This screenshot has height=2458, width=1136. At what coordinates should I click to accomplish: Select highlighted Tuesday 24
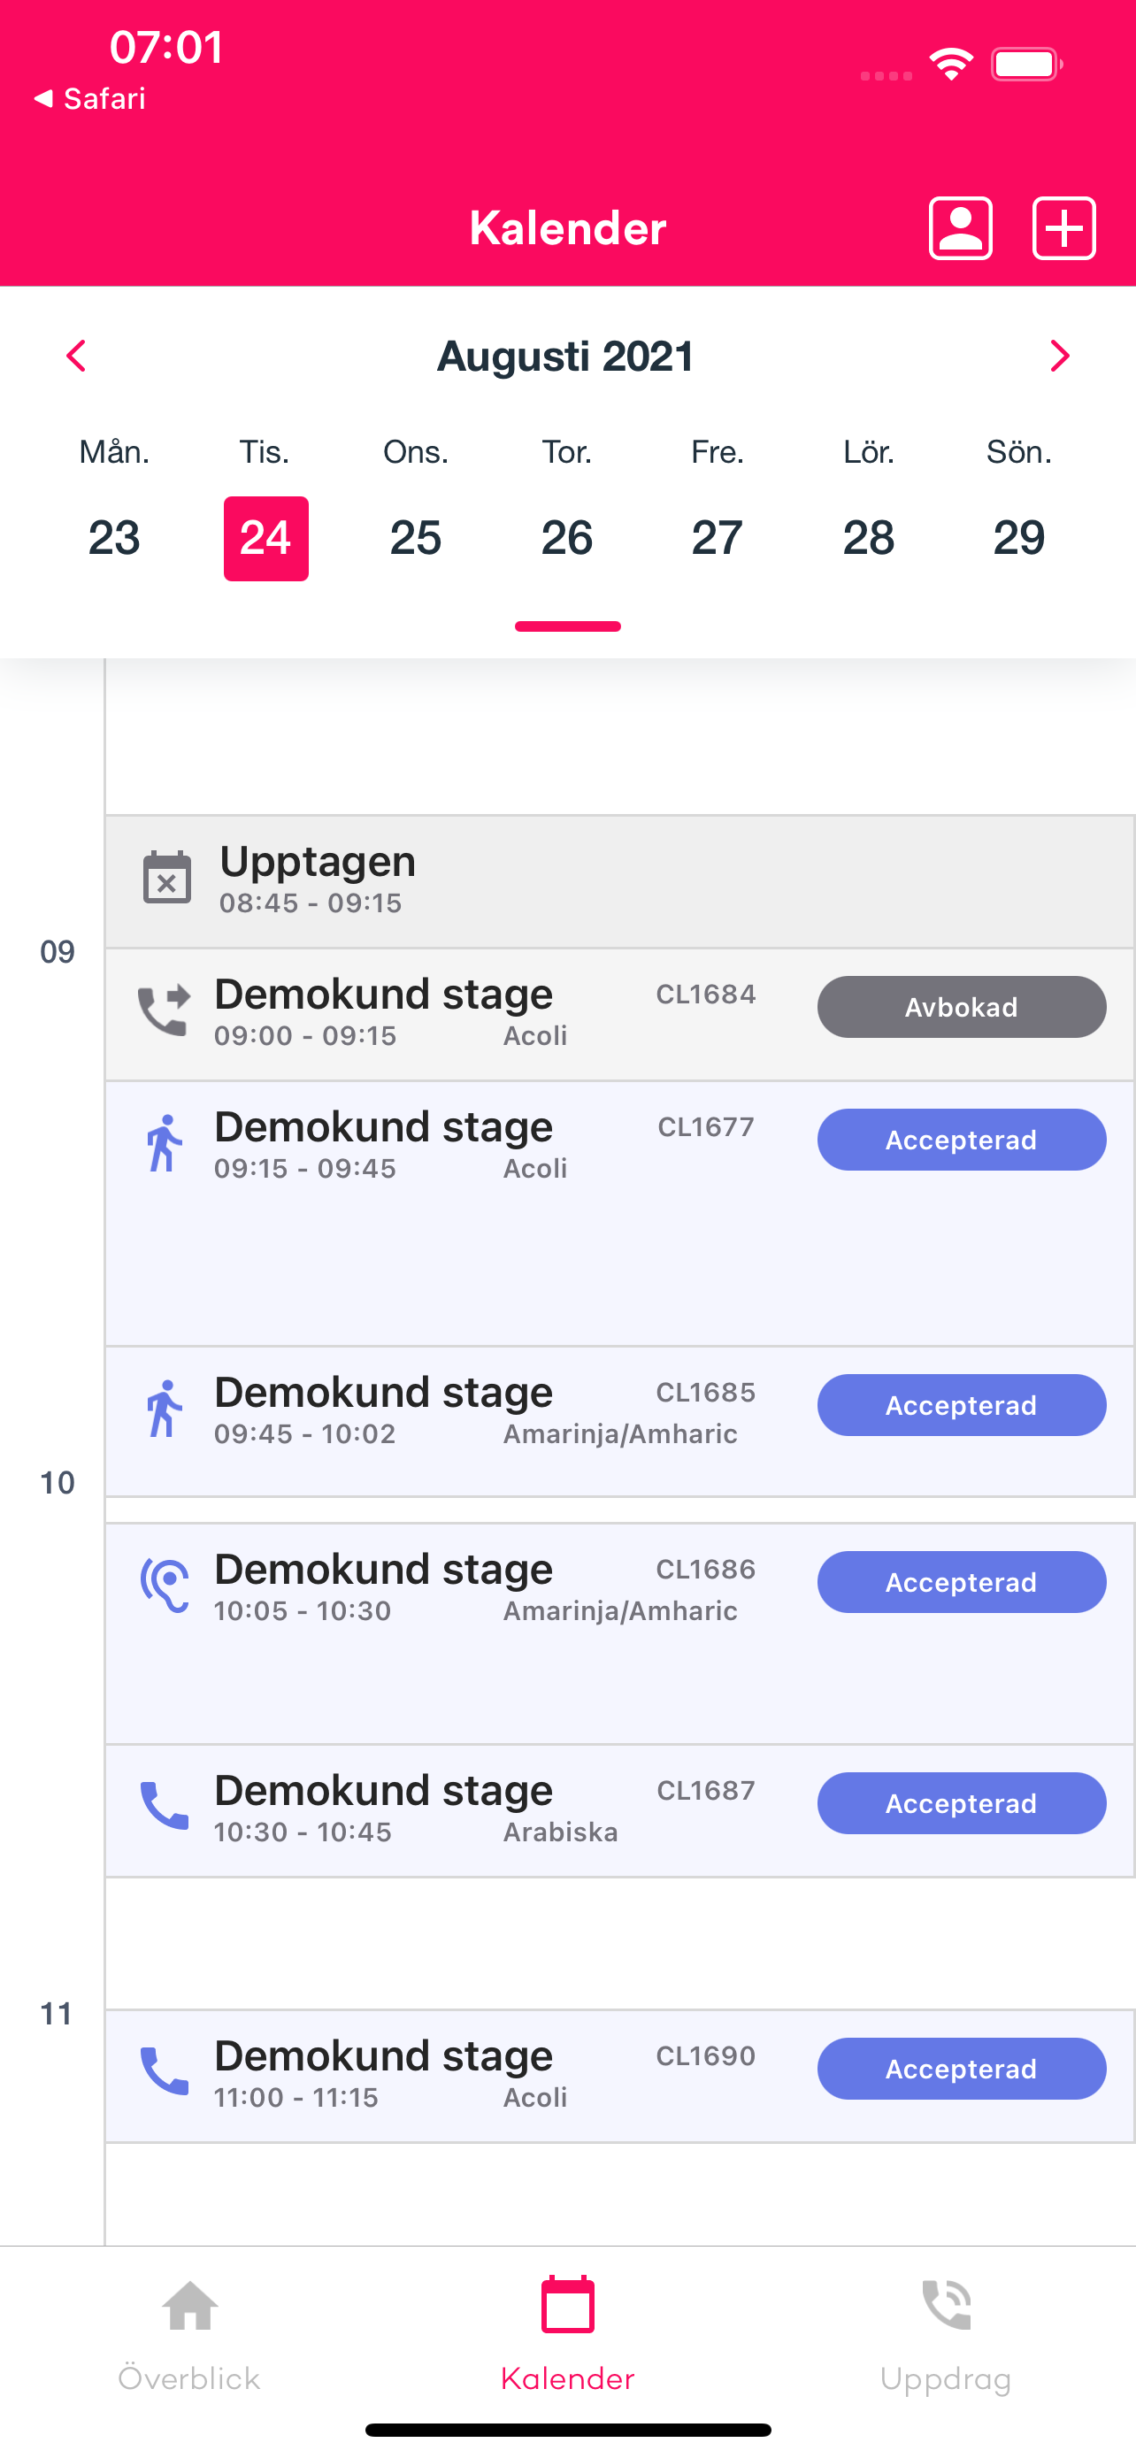[x=265, y=538]
